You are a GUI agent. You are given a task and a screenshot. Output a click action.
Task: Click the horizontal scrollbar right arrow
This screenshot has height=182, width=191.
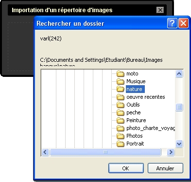coord(171,152)
